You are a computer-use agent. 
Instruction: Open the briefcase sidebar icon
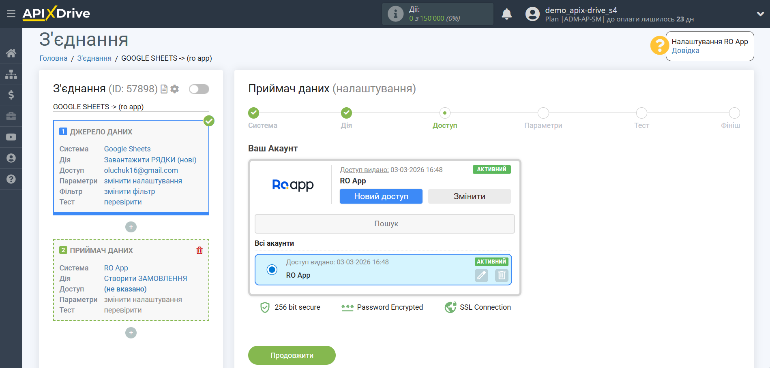pos(11,116)
